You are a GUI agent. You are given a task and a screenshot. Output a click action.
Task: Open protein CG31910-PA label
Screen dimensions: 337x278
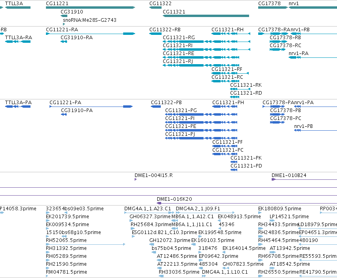[x=77, y=110]
